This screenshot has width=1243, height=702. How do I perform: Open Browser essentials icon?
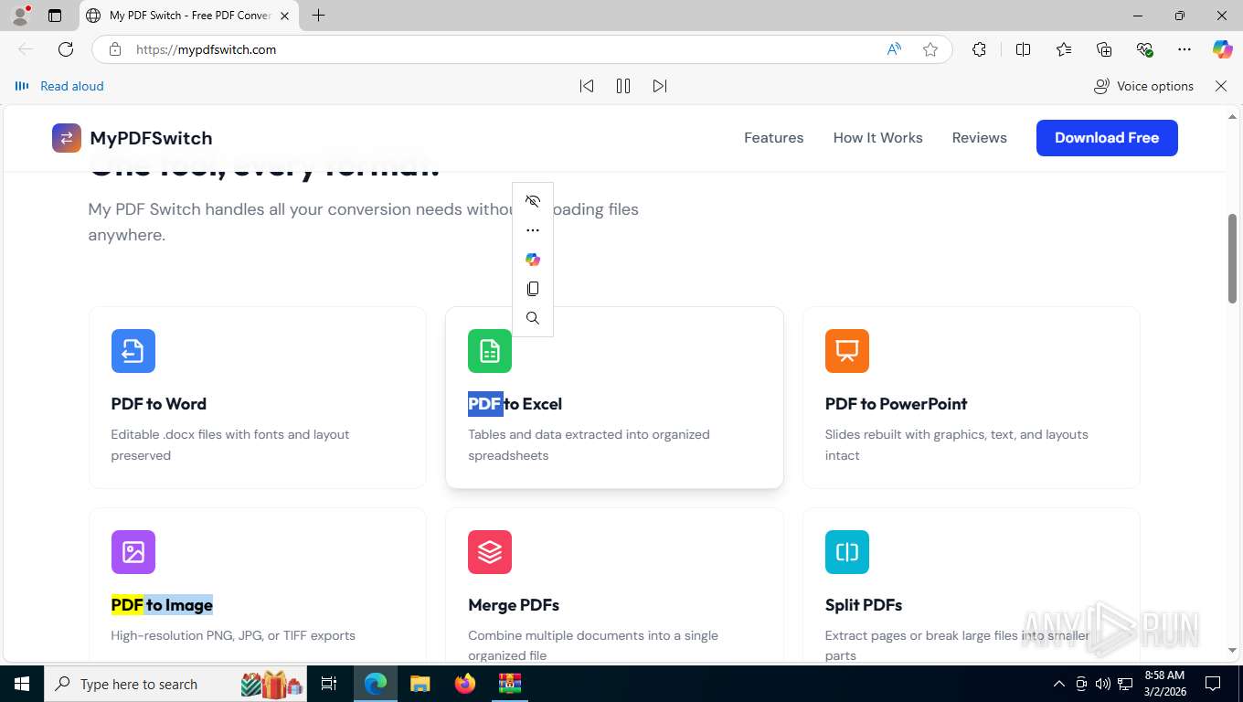(x=1144, y=49)
